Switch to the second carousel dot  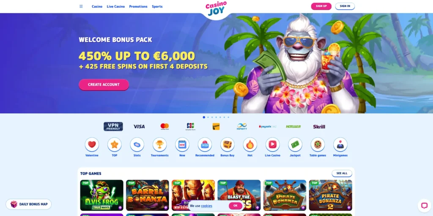(x=208, y=117)
